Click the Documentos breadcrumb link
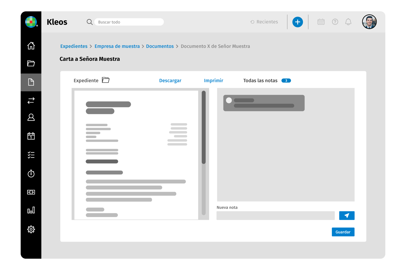 click(x=160, y=46)
